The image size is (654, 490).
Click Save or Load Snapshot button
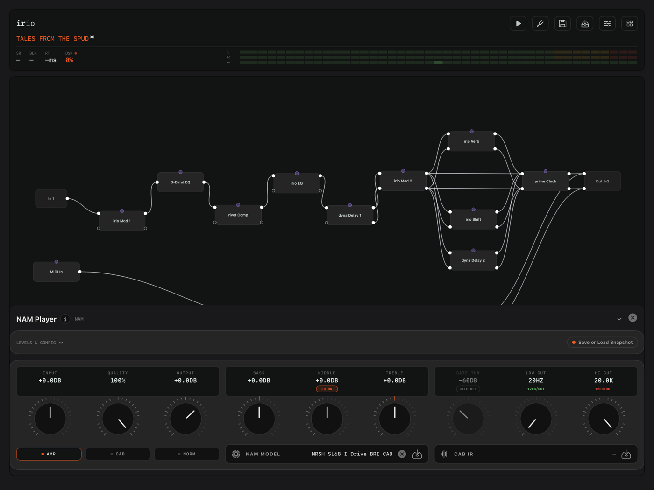coord(603,343)
